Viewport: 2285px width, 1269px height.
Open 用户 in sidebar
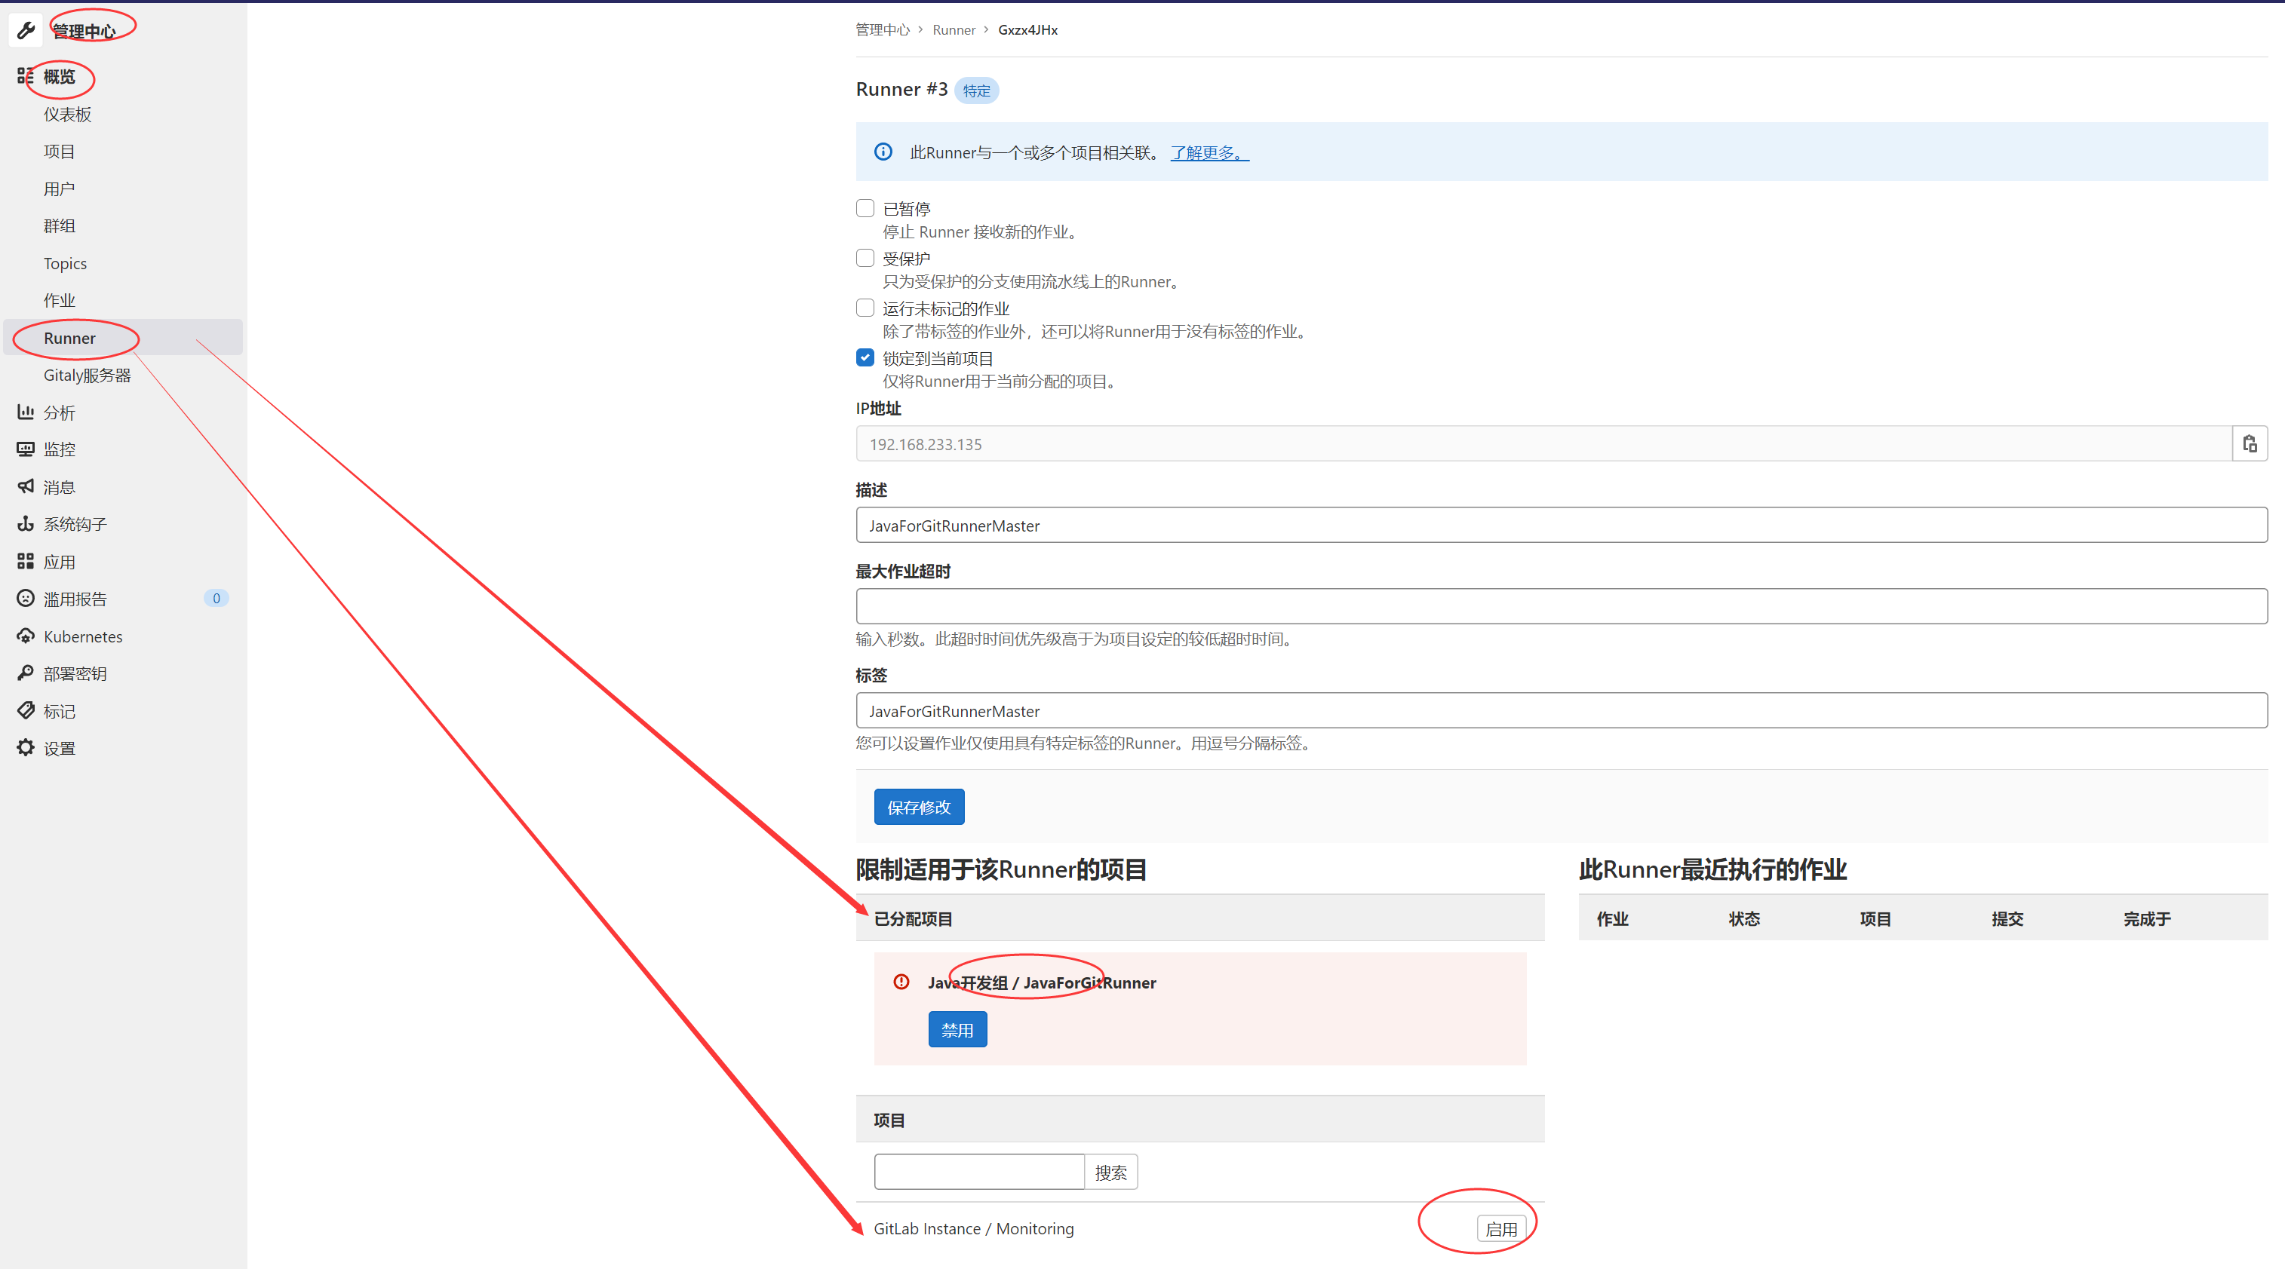pos(60,189)
